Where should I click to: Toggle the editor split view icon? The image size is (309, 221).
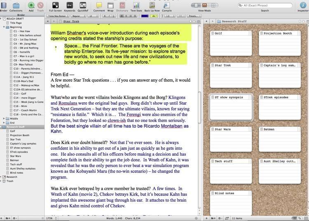tap(199, 21)
